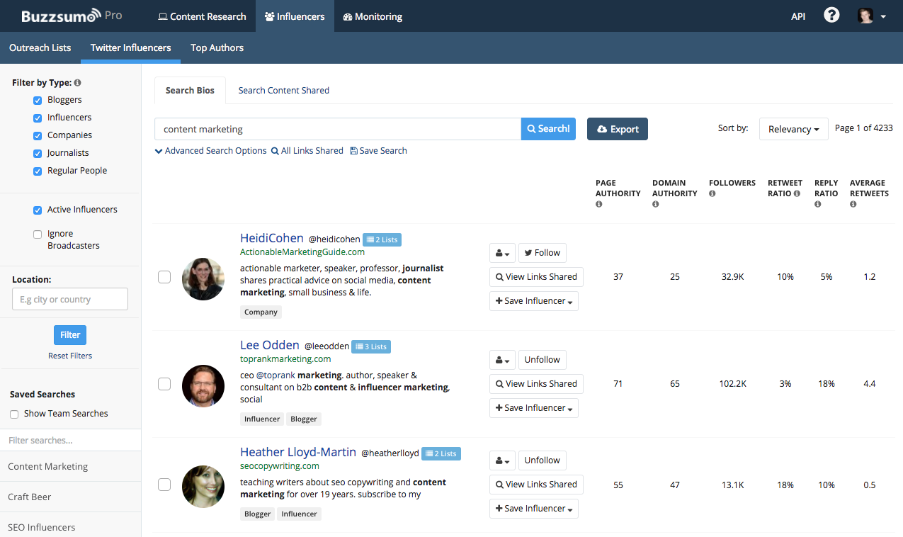Click the info icon beside Filter by Type
The width and height of the screenshot is (903, 537).
(x=77, y=83)
